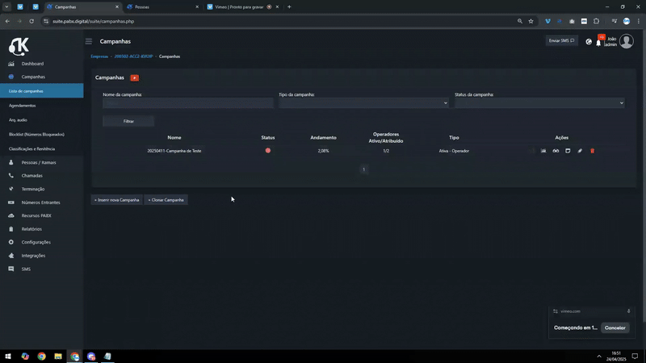Click the Filtrar button
Screen dimensions: 646x363
point(128,122)
